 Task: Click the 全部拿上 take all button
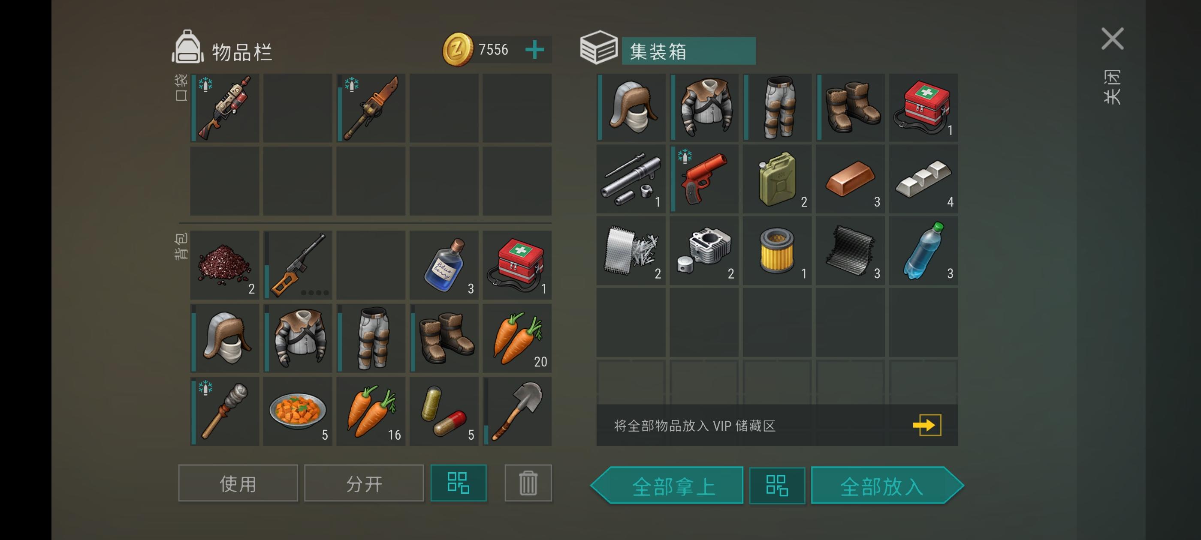pyautogui.click(x=667, y=486)
